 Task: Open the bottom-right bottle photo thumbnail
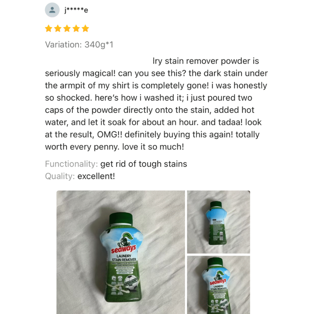pyautogui.click(x=218, y=285)
